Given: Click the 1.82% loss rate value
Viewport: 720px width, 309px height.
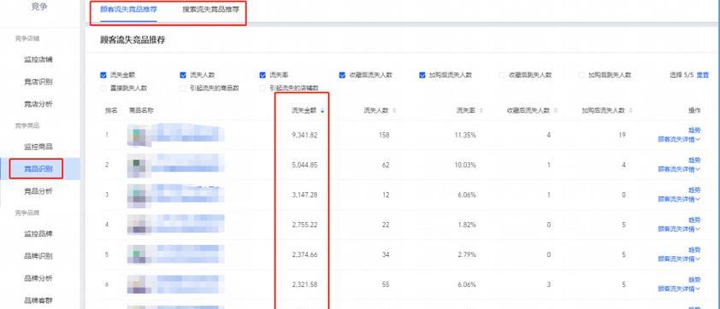Looking at the screenshot, I should [x=467, y=224].
